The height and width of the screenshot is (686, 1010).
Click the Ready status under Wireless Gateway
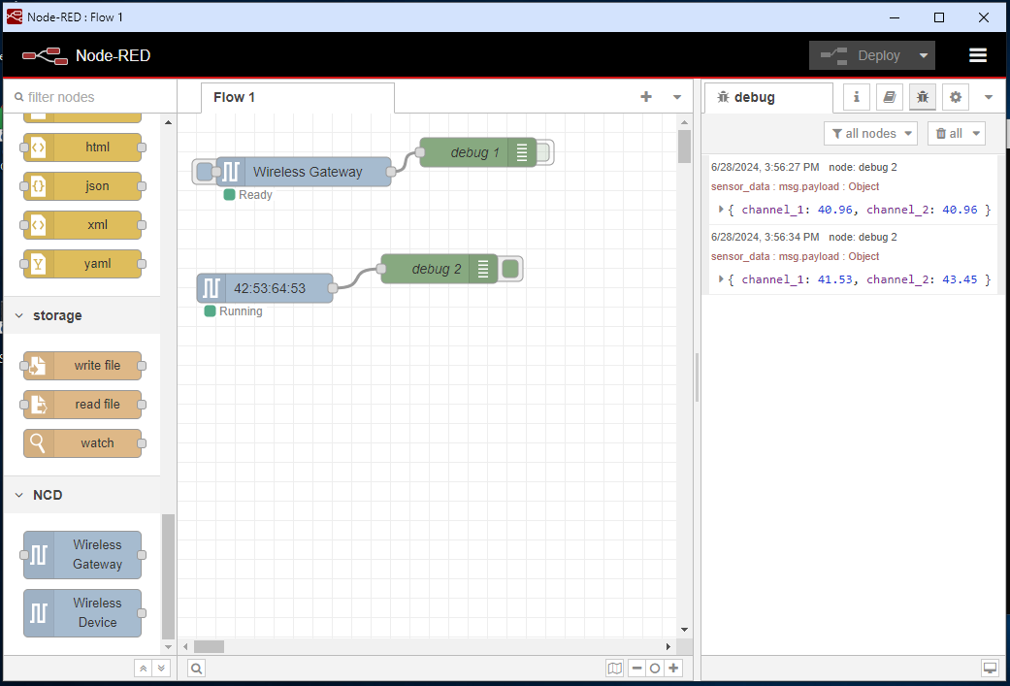coord(248,194)
